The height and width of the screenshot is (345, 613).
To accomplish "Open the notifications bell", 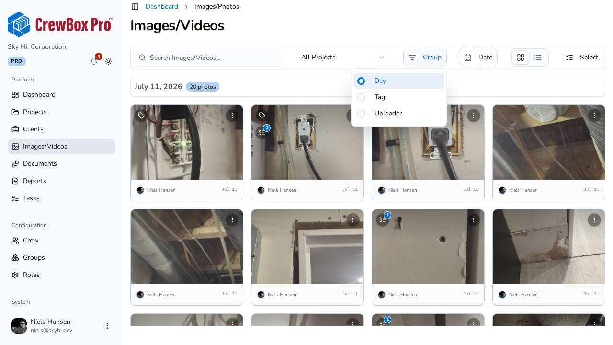I will tap(94, 61).
